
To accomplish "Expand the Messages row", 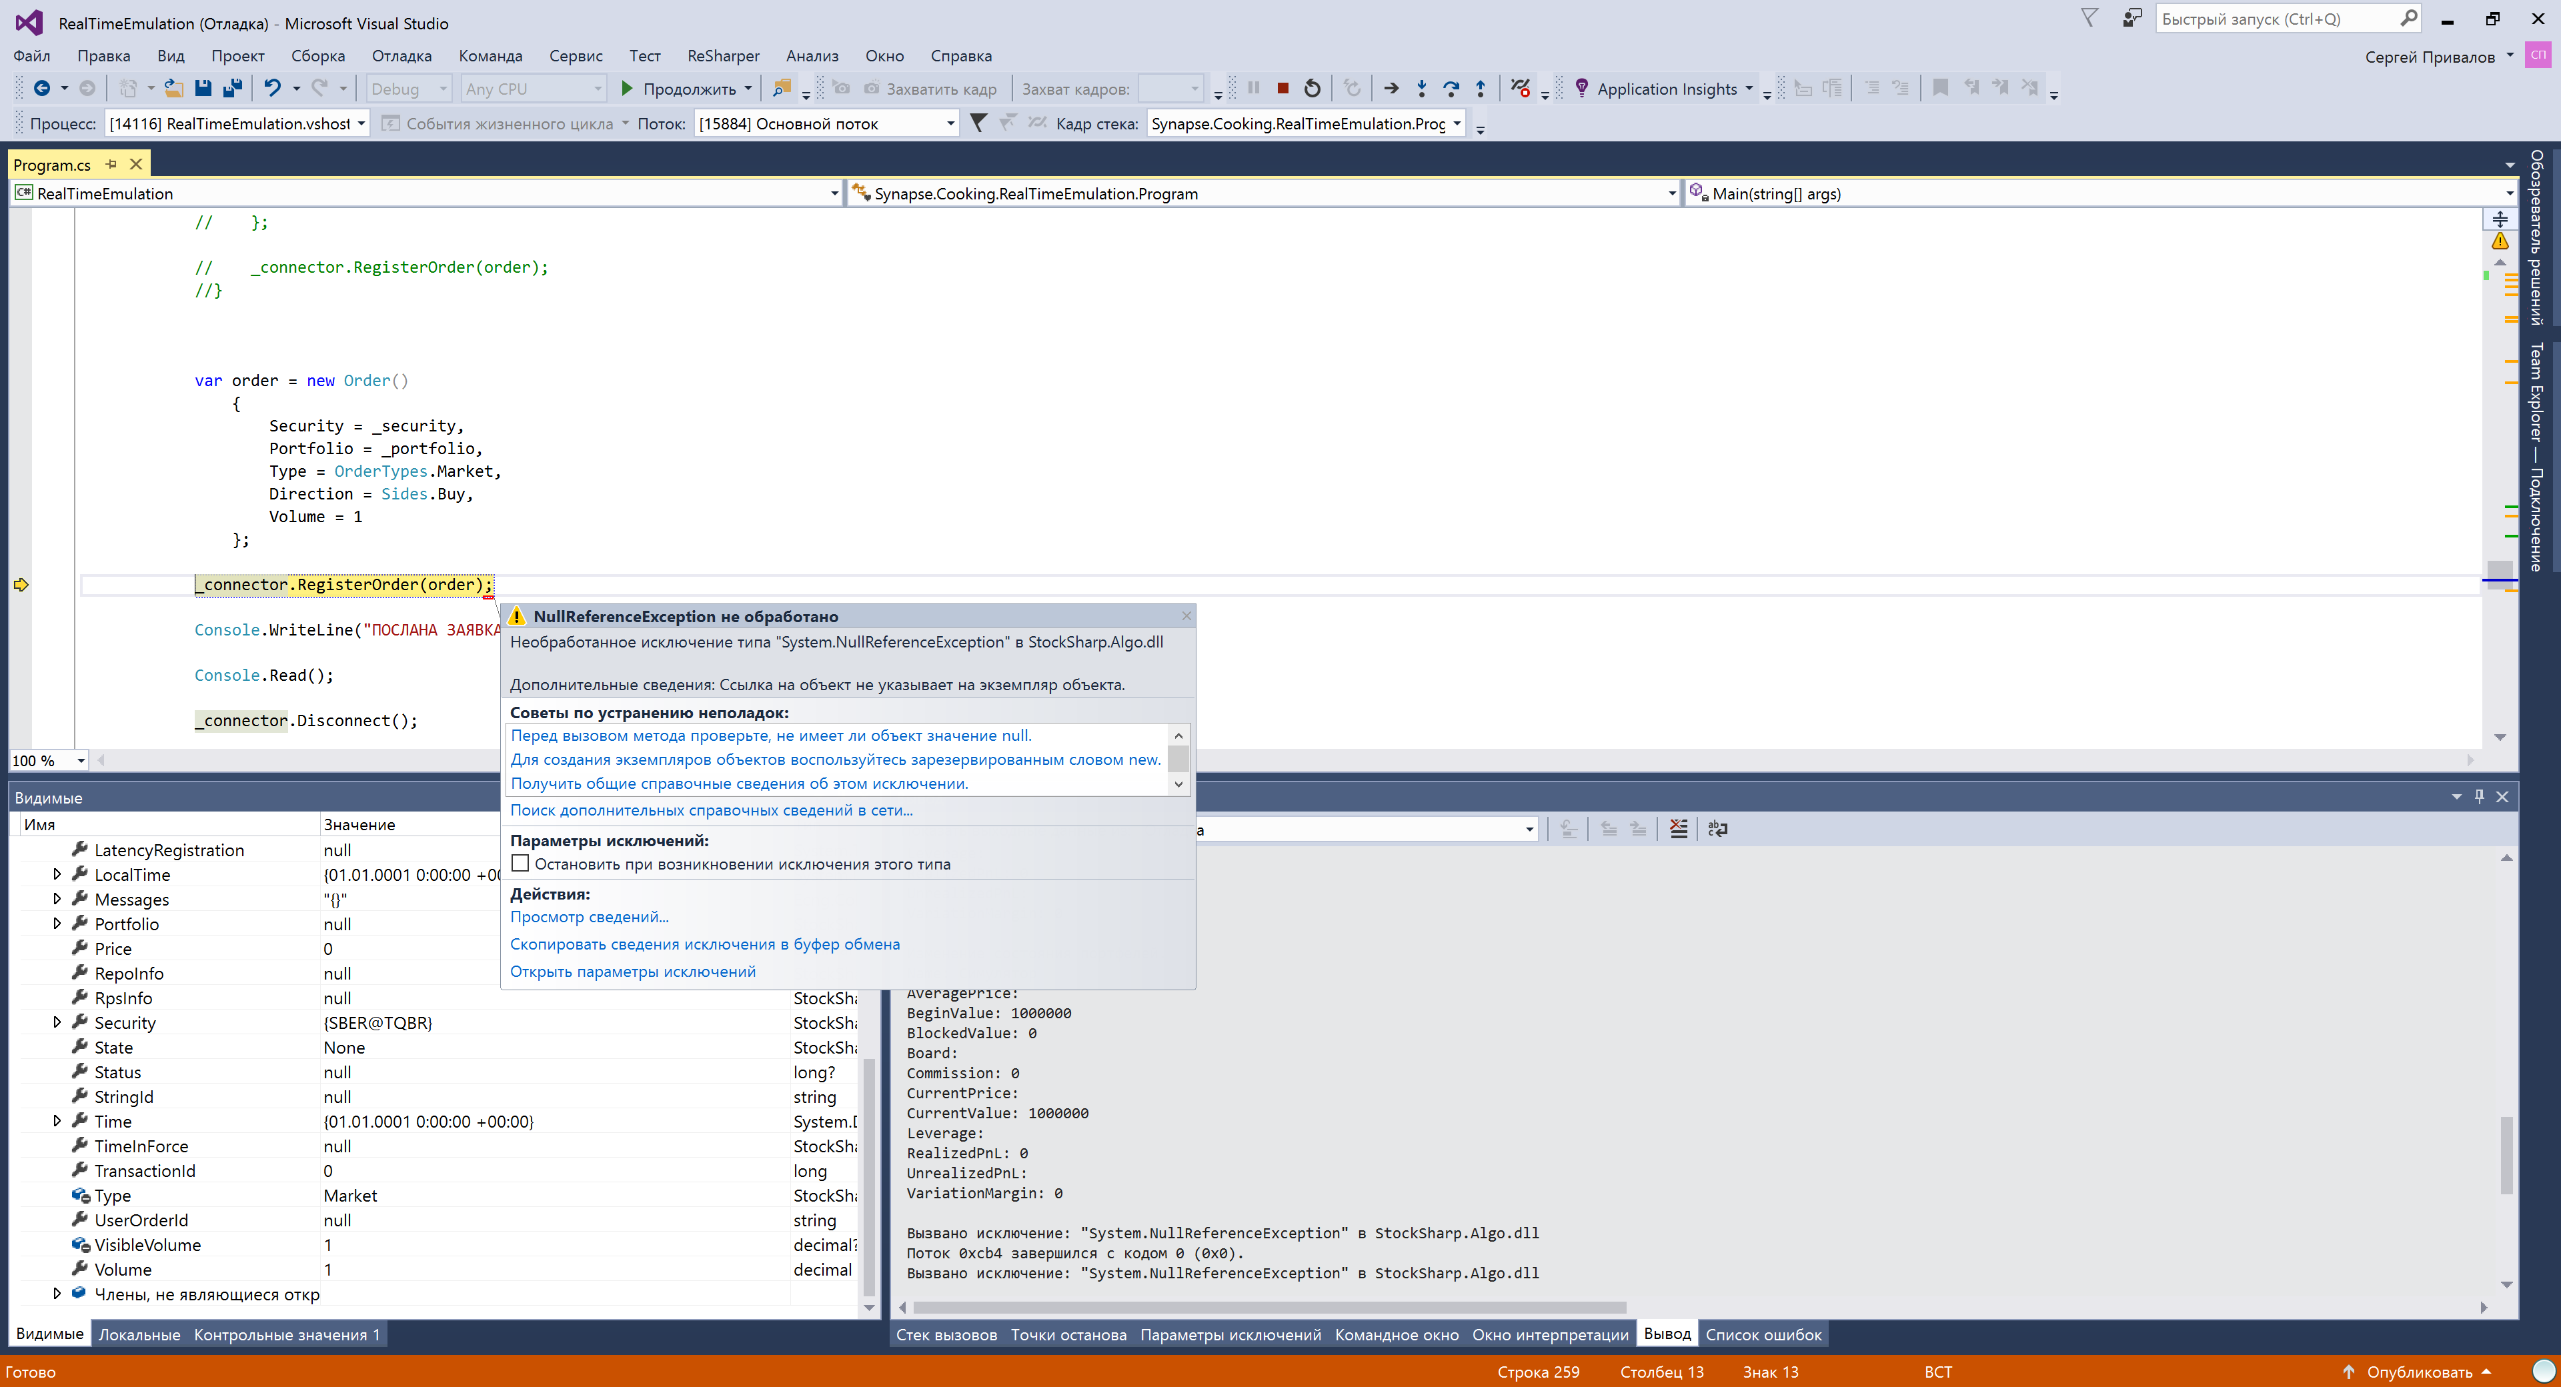I will tap(57, 899).
